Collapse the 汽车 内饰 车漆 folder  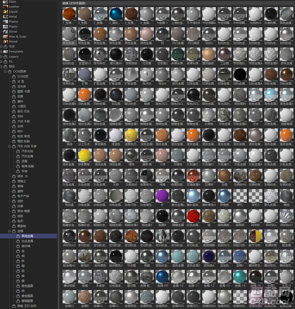[9, 146]
